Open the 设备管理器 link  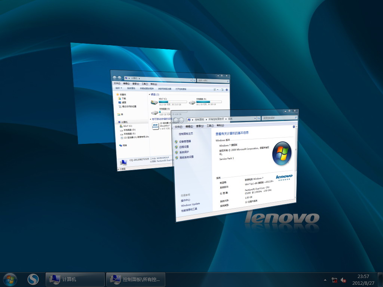pyautogui.click(x=185, y=142)
